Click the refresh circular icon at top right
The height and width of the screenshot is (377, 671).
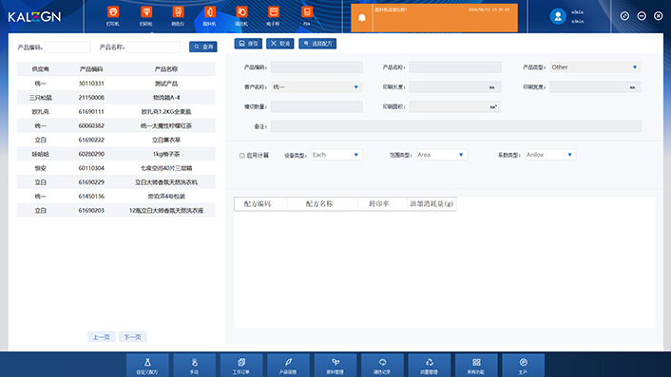pyautogui.click(x=624, y=16)
